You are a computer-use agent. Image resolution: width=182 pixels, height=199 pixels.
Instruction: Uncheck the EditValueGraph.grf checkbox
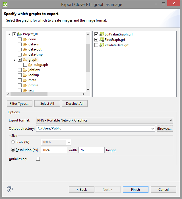point(96,34)
